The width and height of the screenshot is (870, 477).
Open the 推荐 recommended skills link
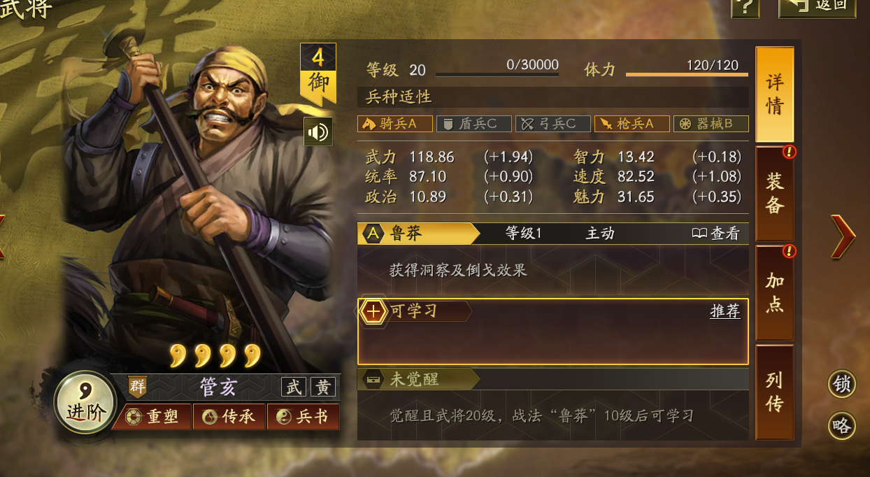[x=725, y=311]
